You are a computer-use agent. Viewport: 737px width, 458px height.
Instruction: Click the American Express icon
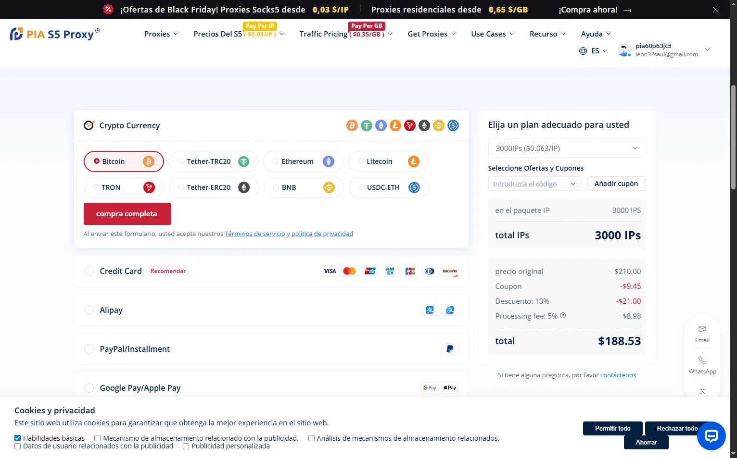click(x=390, y=271)
